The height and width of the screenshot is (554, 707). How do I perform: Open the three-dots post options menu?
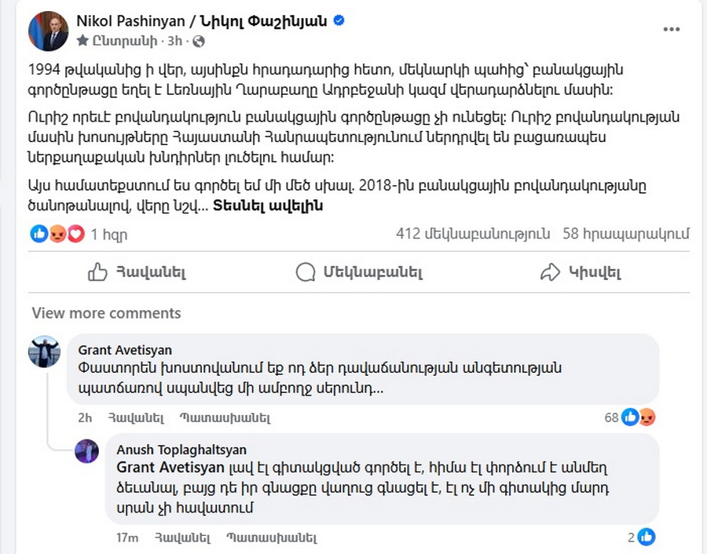tap(671, 29)
